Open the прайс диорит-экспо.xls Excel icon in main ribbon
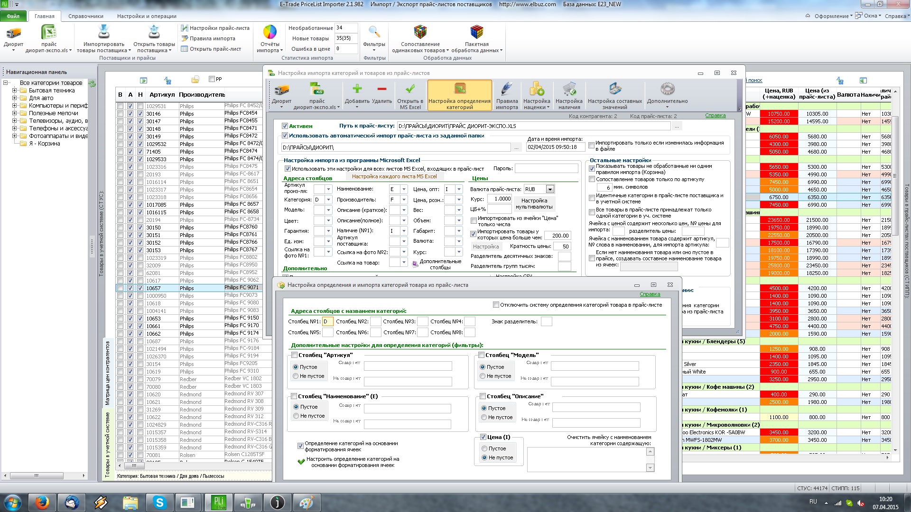This screenshot has height=512, width=911. pos(48,33)
